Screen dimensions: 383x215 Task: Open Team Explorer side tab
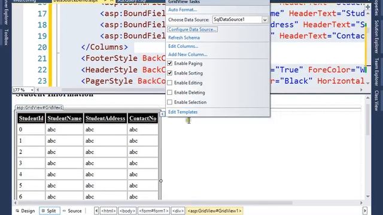coord(376,72)
